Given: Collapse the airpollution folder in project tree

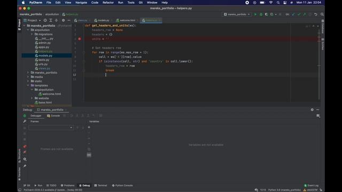Looking at the screenshot, I should pos(28,30).
